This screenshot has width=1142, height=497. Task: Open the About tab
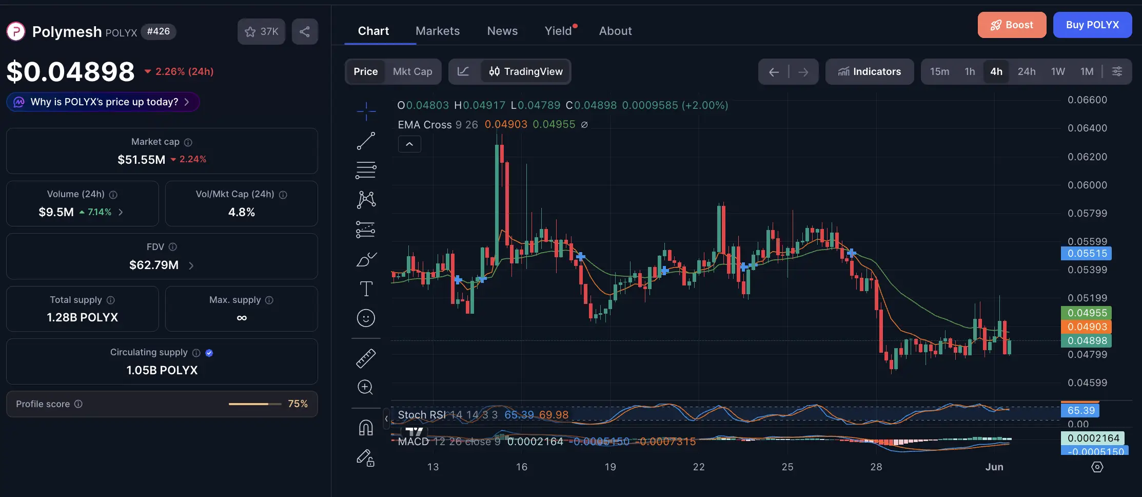616,31
